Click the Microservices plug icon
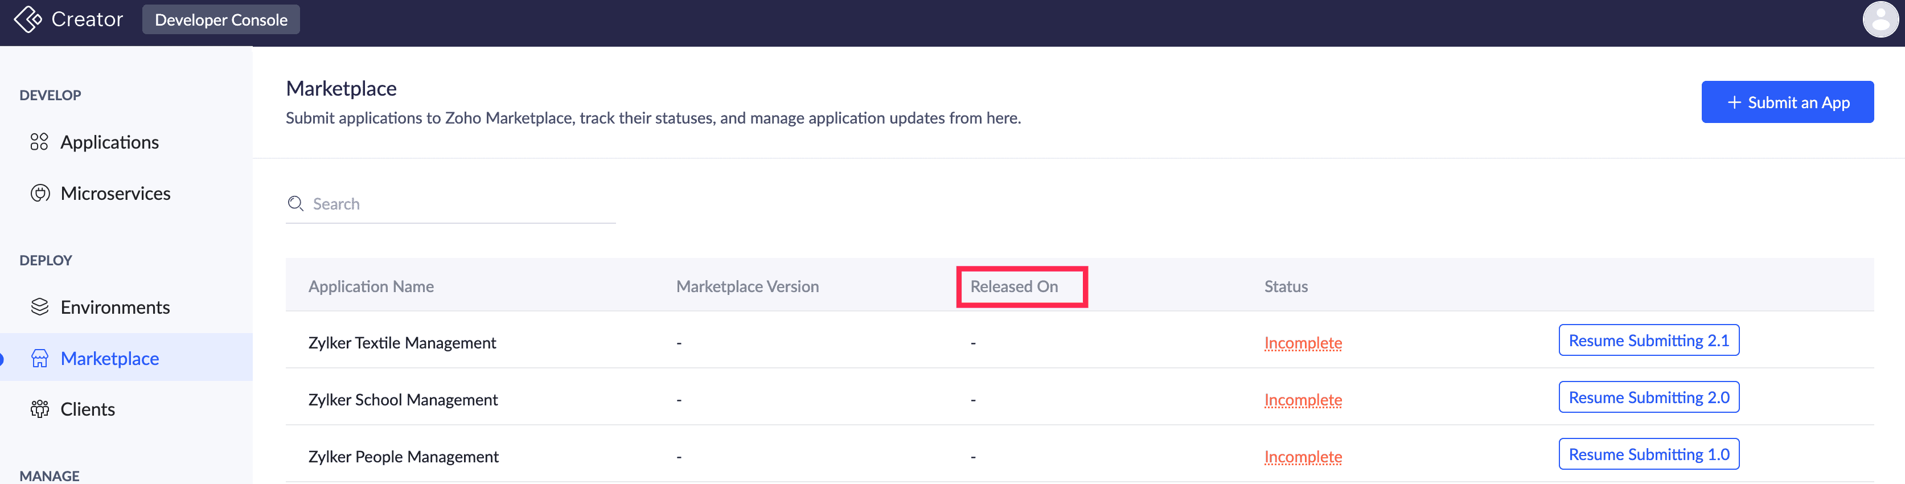 click(x=40, y=193)
